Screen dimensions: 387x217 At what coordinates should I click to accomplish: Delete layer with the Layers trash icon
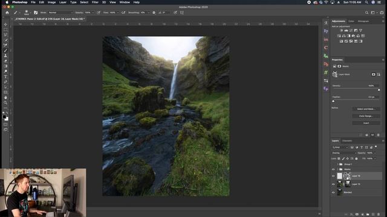[379, 215]
